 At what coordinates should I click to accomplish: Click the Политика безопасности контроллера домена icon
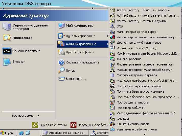[112, 97]
